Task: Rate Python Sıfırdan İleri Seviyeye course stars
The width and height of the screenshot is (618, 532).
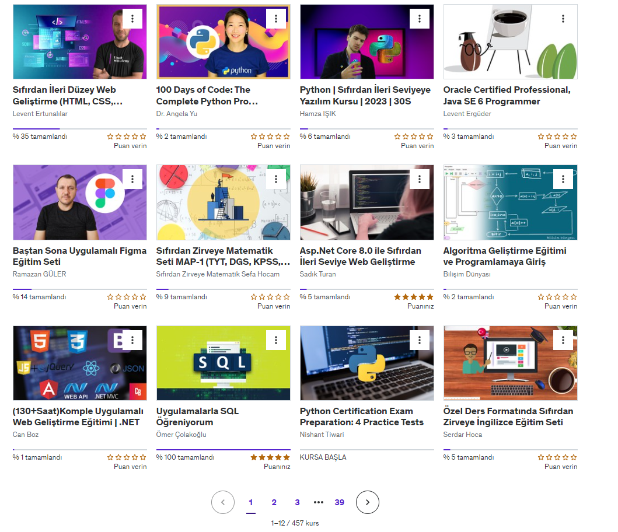Action: point(413,136)
